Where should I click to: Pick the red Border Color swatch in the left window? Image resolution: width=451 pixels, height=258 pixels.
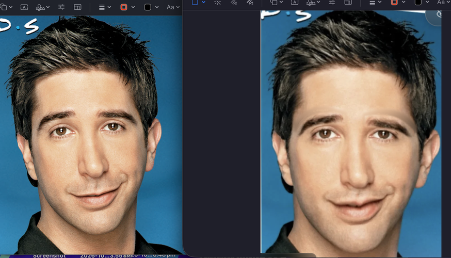[124, 7]
